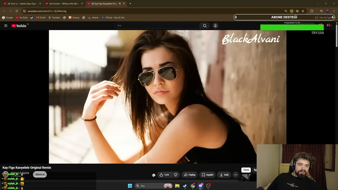Open the Extensions puzzle icon

pos(312,11)
